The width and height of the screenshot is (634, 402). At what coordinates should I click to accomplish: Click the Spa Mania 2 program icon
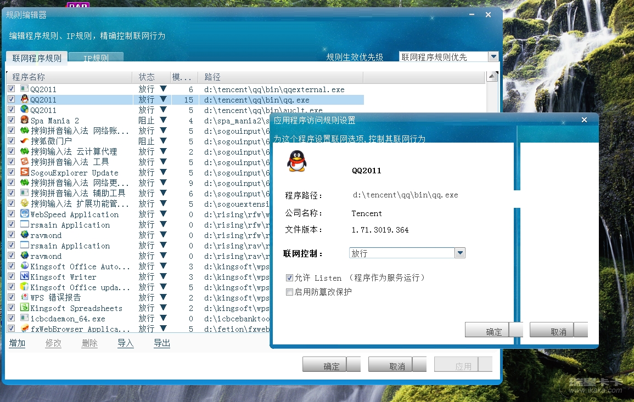coord(24,120)
